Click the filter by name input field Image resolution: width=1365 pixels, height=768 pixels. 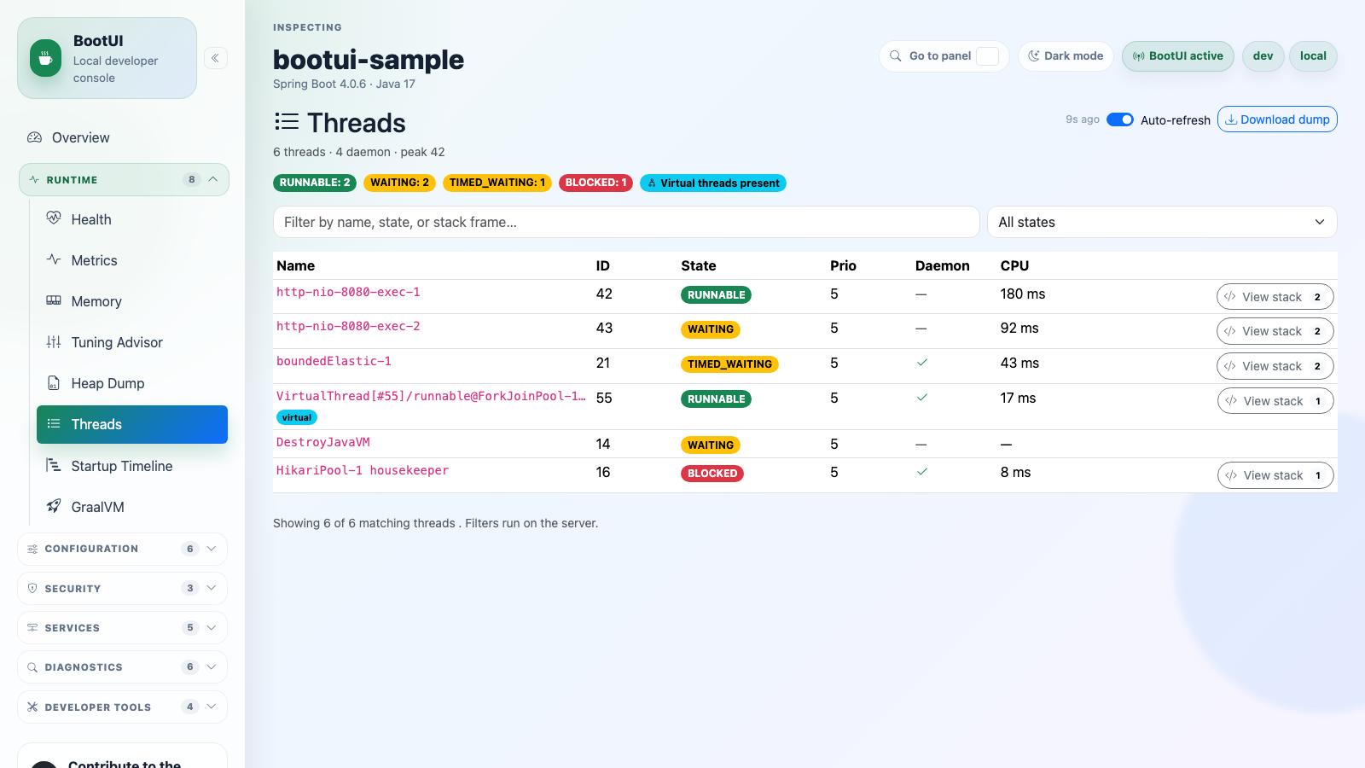(626, 222)
